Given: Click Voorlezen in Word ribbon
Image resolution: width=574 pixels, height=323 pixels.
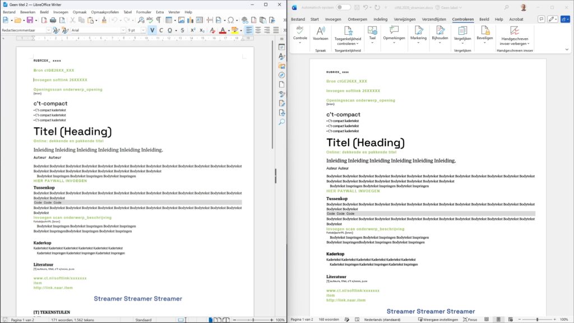Looking at the screenshot, I should point(320,34).
